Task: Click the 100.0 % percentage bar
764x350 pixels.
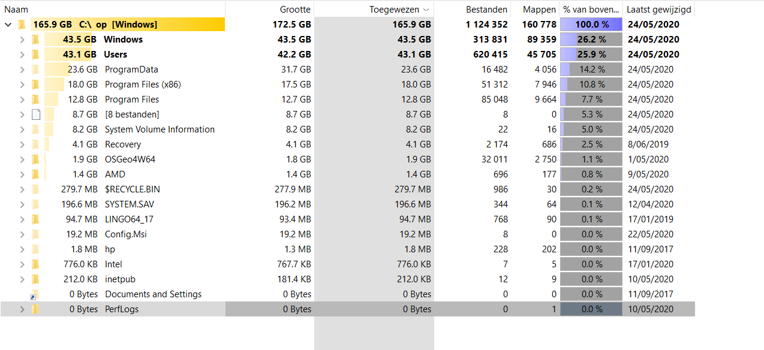Action: tap(591, 25)
